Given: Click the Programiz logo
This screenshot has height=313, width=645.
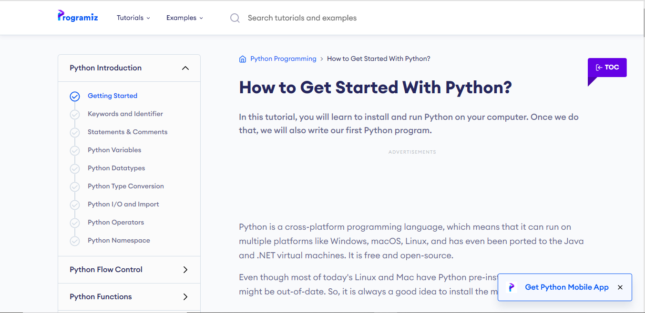Looking at the screenshot, I should (77, 16).
